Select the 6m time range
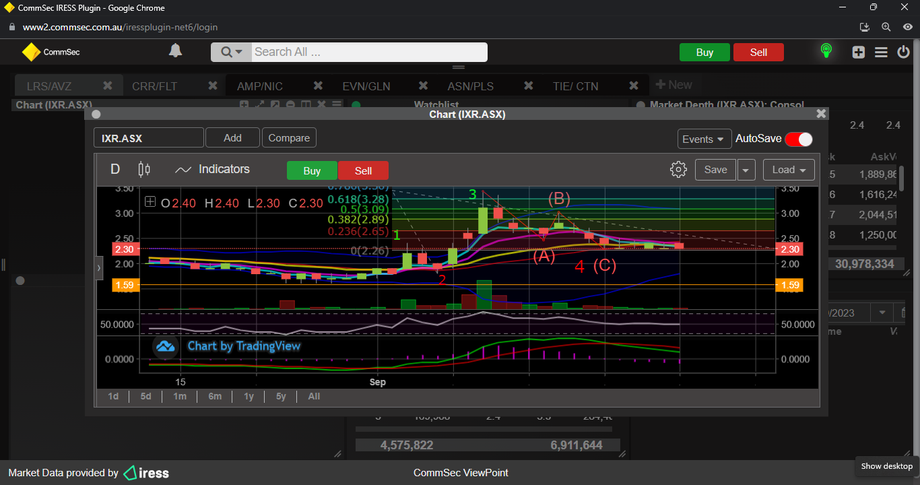Screen dimensions: 920x485 (215, 396)
